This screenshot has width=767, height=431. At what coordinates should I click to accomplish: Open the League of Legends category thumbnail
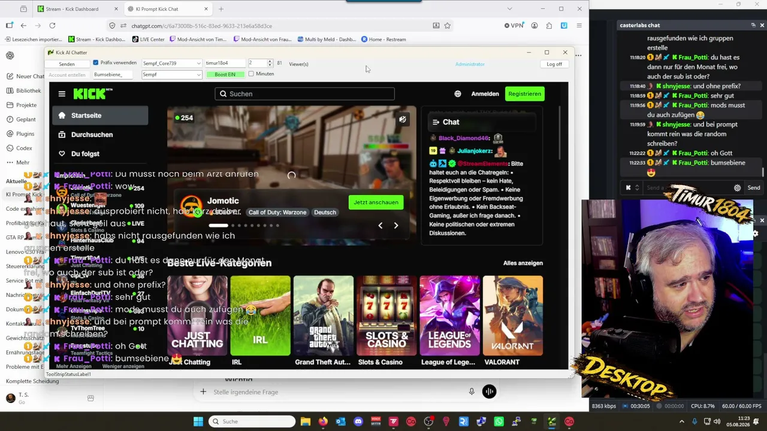[449, 315]
